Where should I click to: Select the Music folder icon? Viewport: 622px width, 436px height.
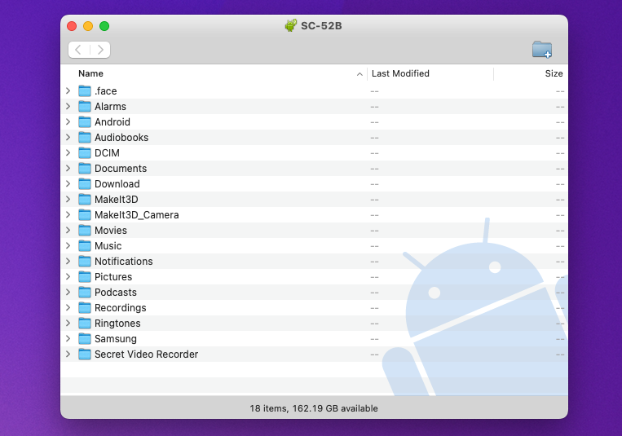coord(85,246)
